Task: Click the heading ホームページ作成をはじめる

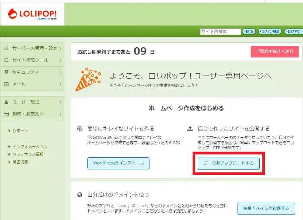Action: [186, 108]
